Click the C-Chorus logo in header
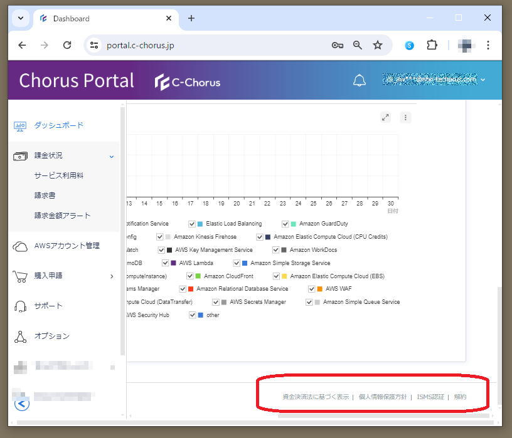Viewport: 512px width, 438px height. click(188, 82)
